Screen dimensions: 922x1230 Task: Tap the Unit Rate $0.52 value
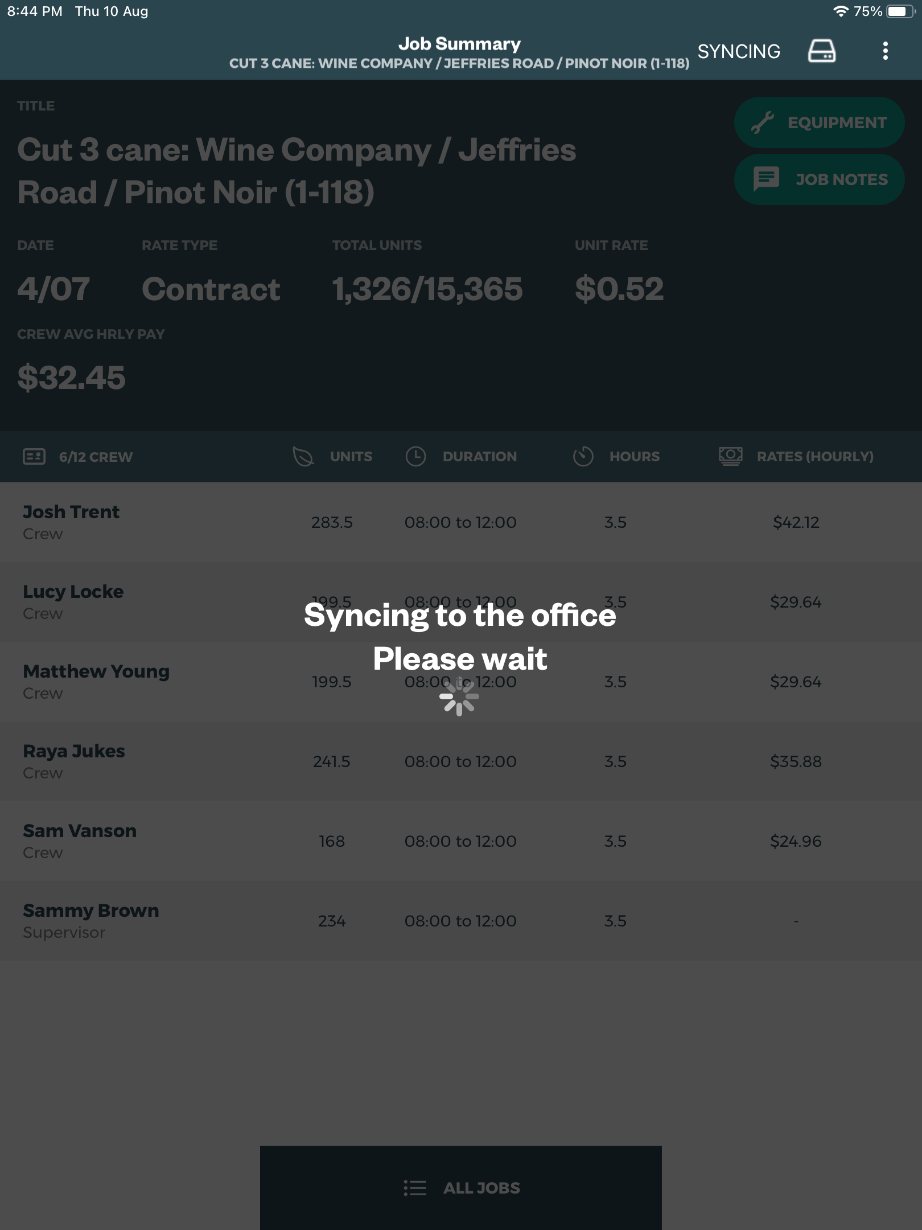tap(619, 289)
